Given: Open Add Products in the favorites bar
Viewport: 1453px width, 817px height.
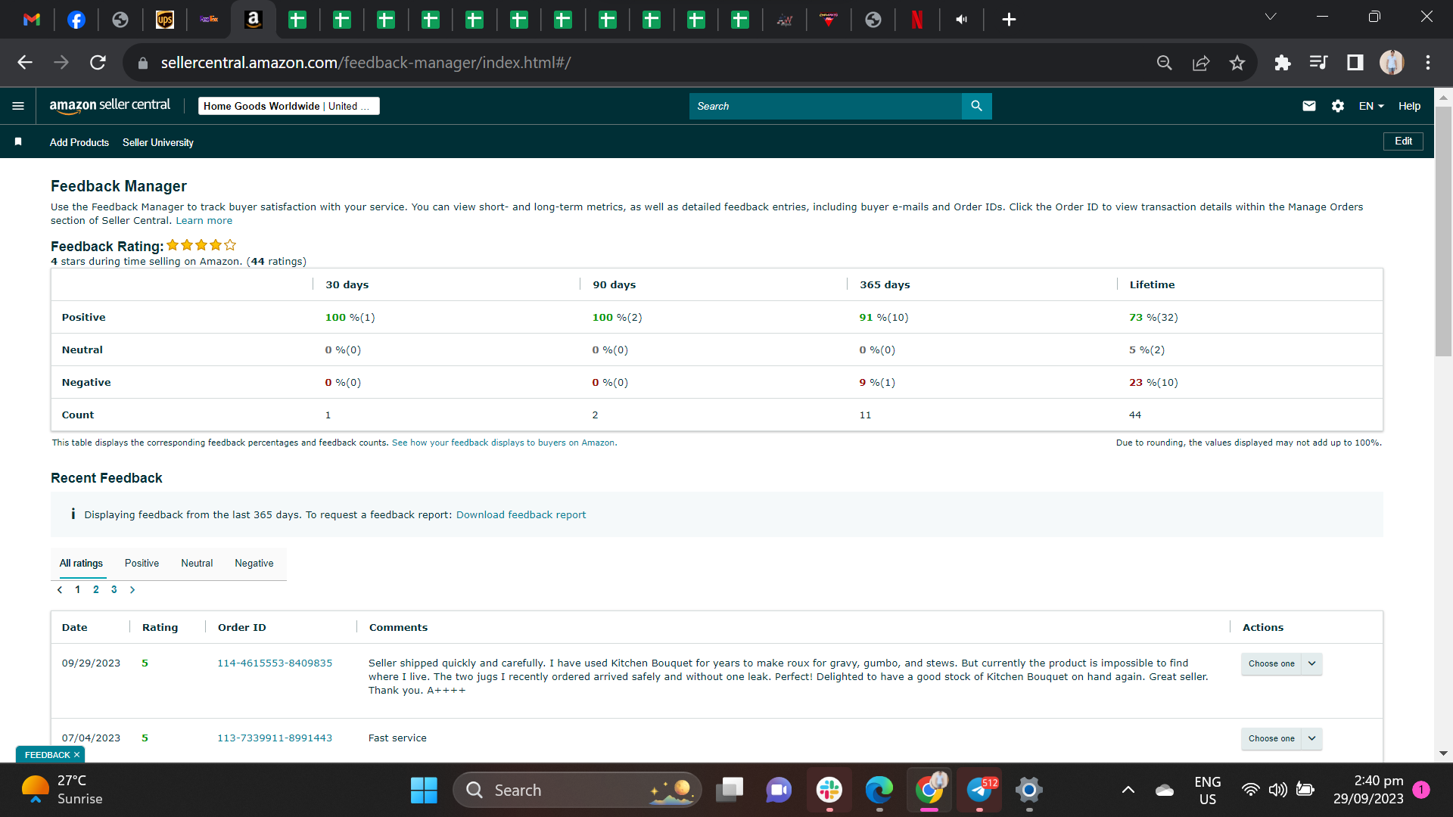Looking at the screenshot, I should pyautogui.click(x=79, y=142).
